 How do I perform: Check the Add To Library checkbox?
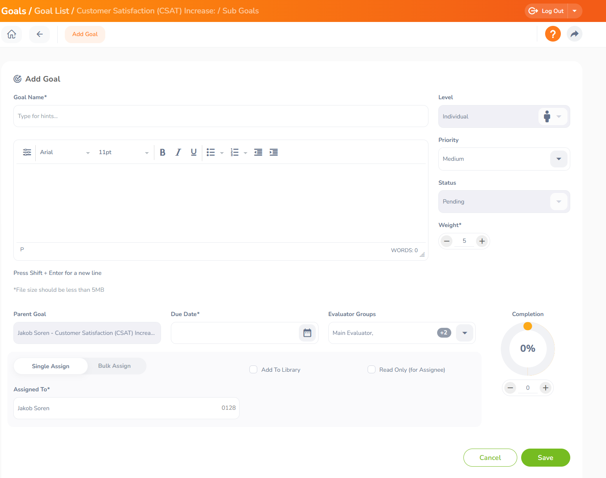pos(253,369)
